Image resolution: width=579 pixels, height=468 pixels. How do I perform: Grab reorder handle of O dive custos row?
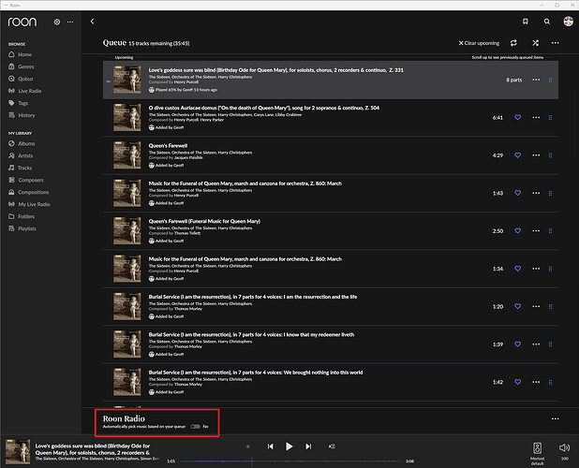coord(550,118)
